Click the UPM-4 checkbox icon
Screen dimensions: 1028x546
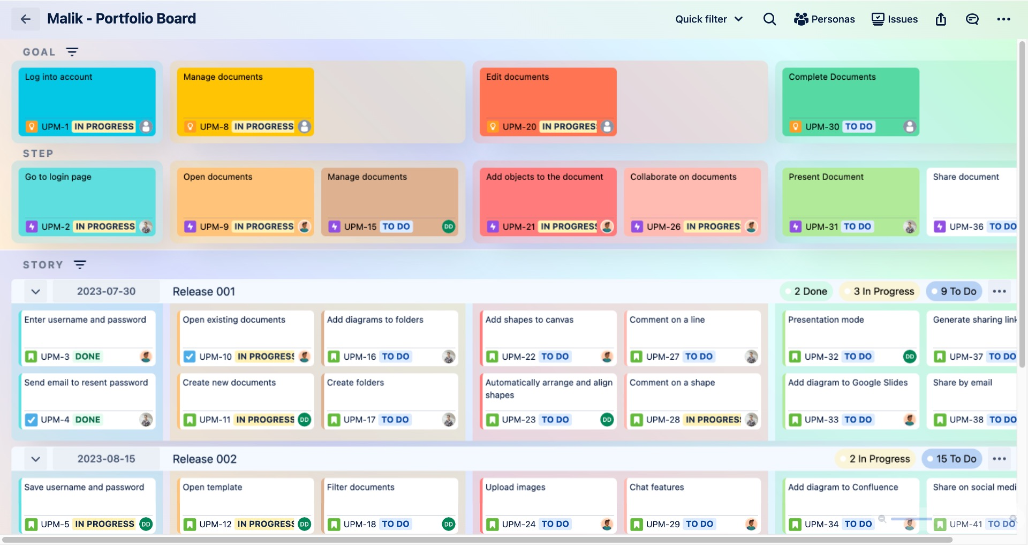click(x=32, y=420)
